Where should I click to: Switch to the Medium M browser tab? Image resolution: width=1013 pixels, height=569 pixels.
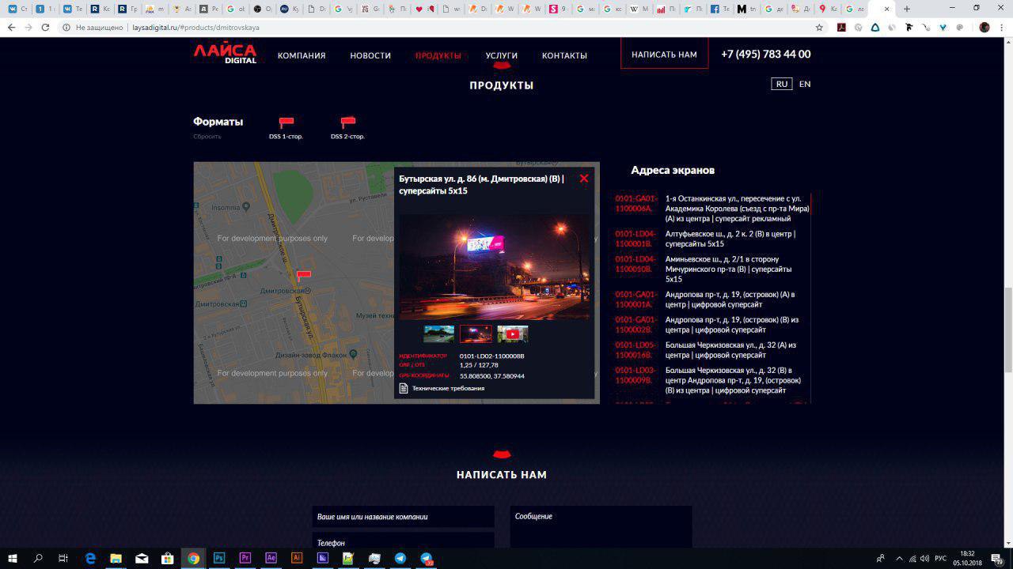(x=746, y=9)
